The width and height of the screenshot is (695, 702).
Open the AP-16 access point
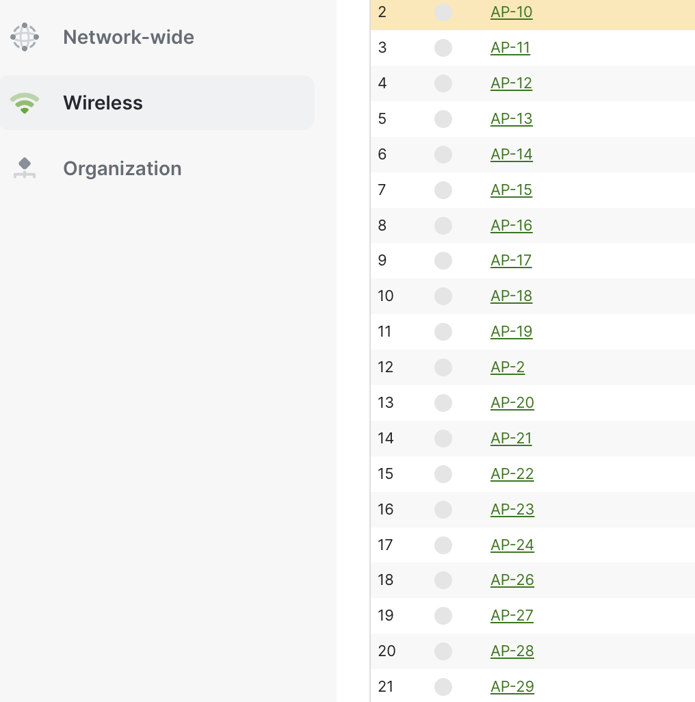click(x=511, y=226)
